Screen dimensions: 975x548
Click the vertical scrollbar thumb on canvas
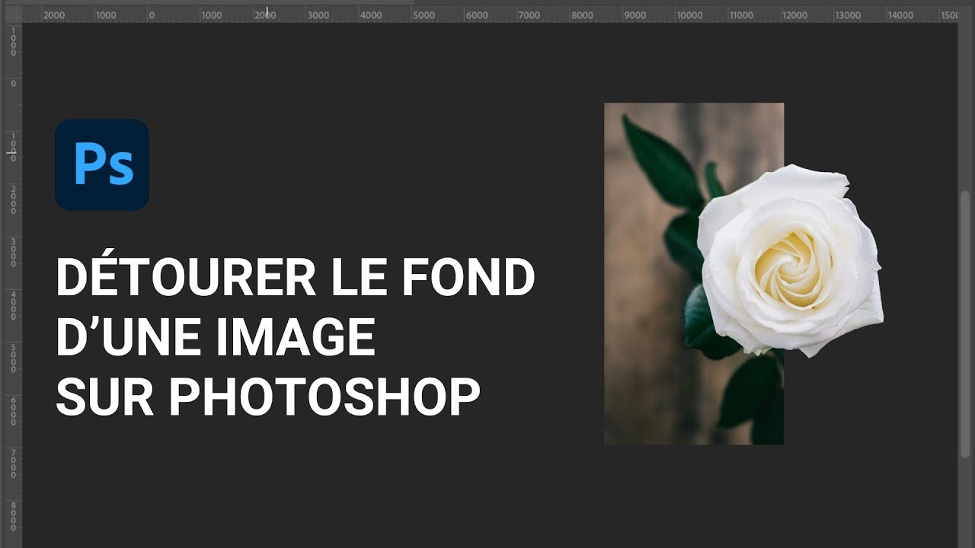coord(966,324)
